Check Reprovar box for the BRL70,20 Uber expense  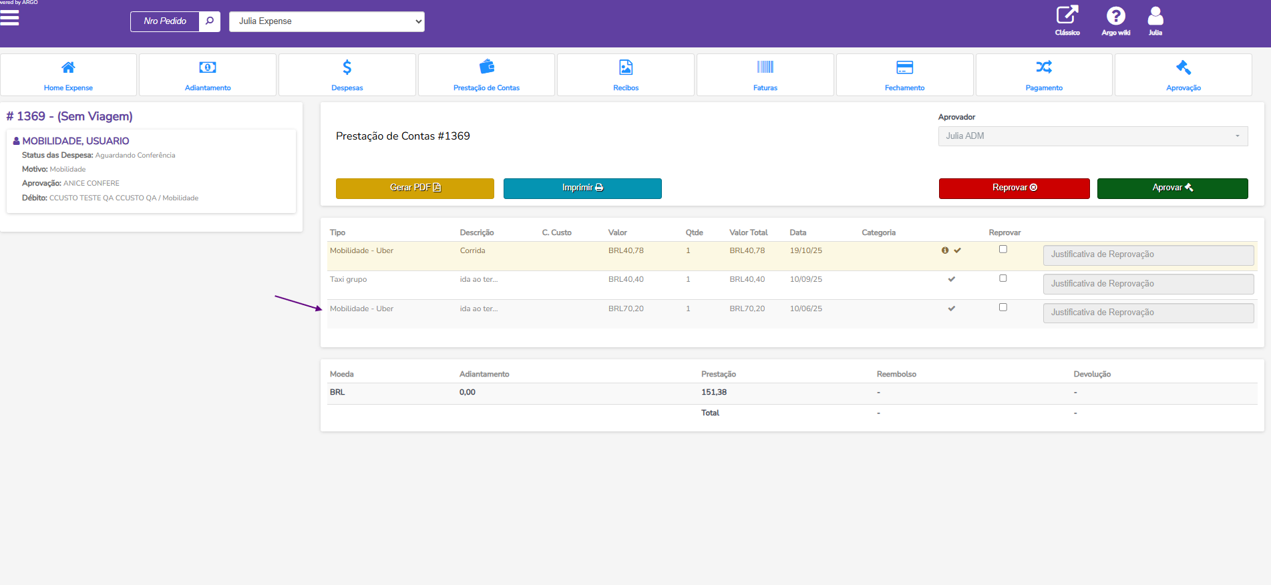[1003, 307]
